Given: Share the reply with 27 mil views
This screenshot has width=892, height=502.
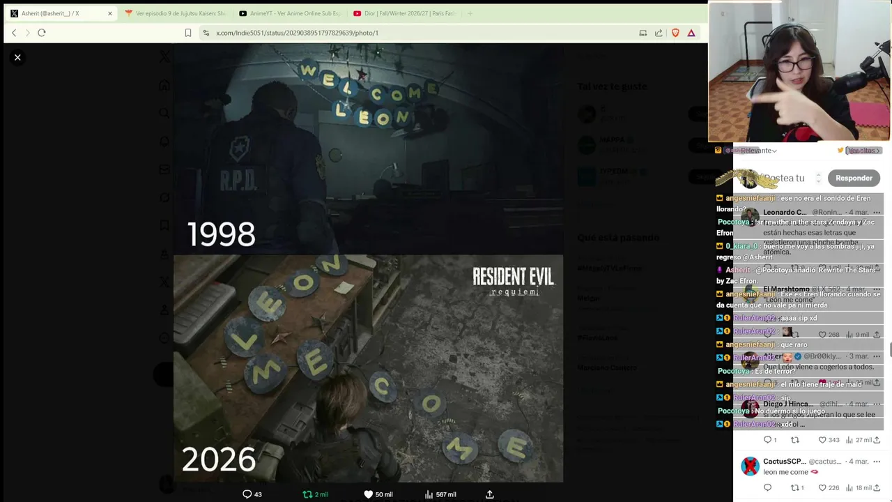Looking at the screenshot, I should [877, 440].
